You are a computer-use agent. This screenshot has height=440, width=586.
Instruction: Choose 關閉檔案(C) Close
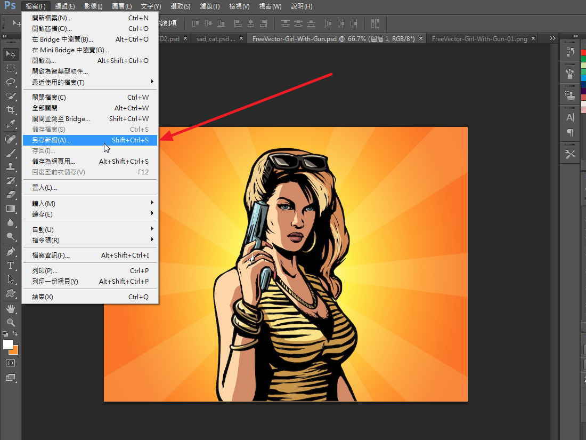click(90, 97)
